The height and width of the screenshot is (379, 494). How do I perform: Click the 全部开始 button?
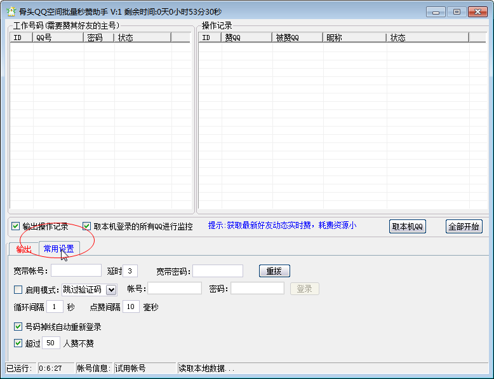pos(464,226)
